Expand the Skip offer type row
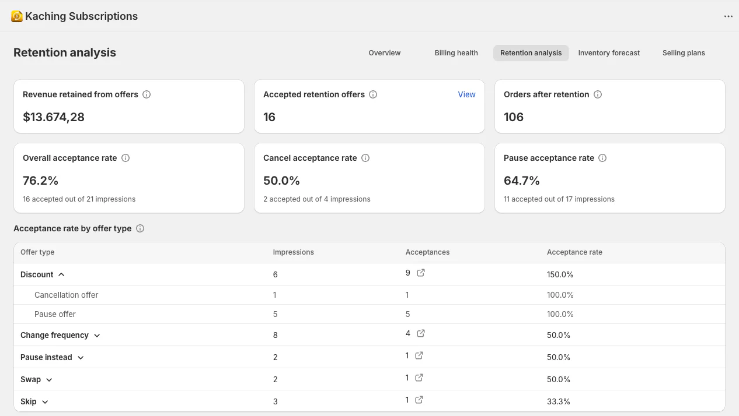 coord(45,402)
